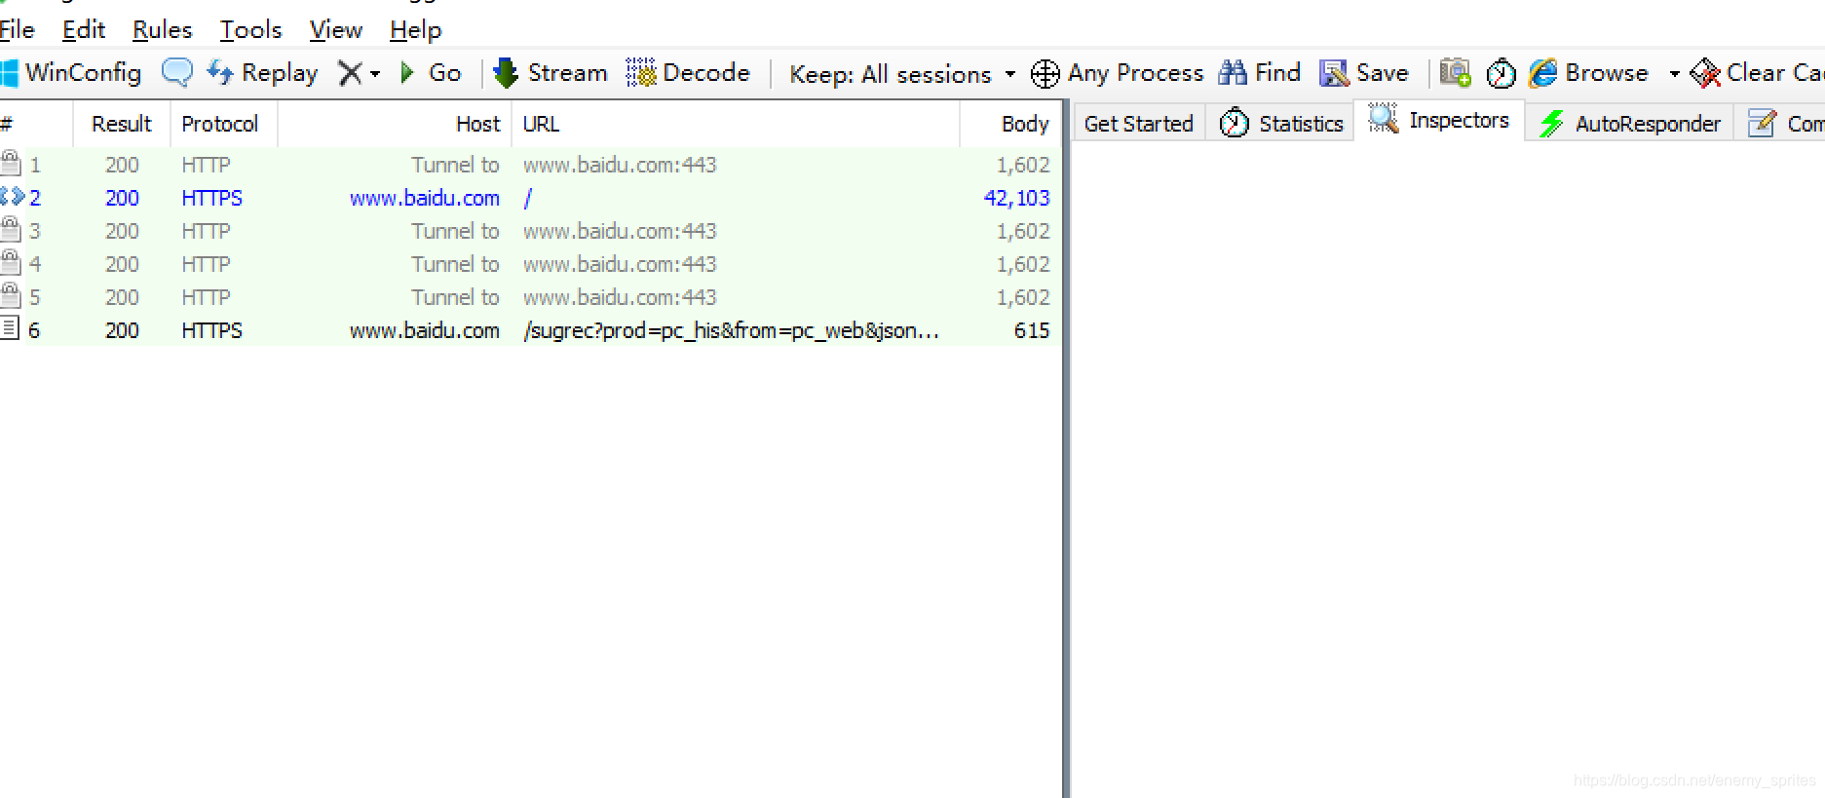
Task: Switch to the Get Started tab
Action: [1139, 124]
